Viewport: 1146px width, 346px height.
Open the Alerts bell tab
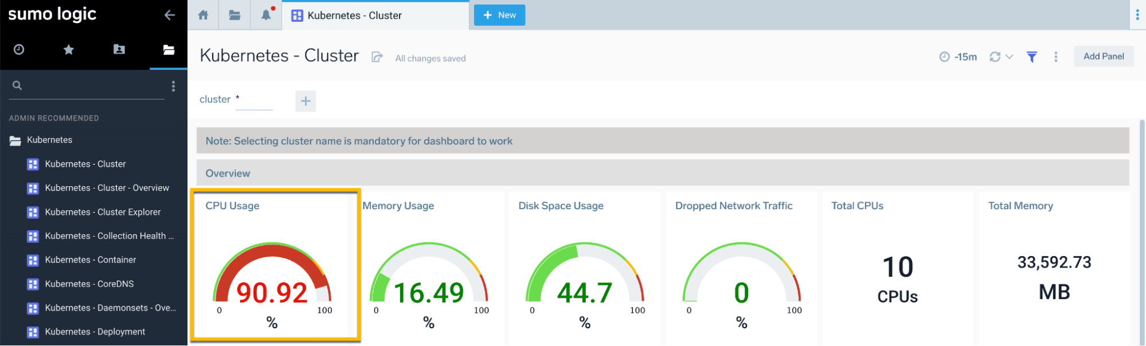tap(266, 15)
